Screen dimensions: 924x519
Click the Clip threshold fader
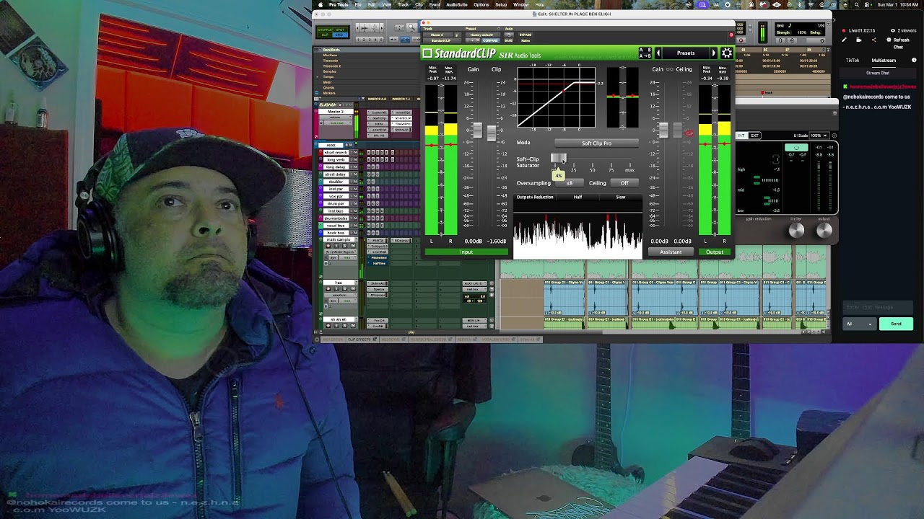click(x=492, y=133)
